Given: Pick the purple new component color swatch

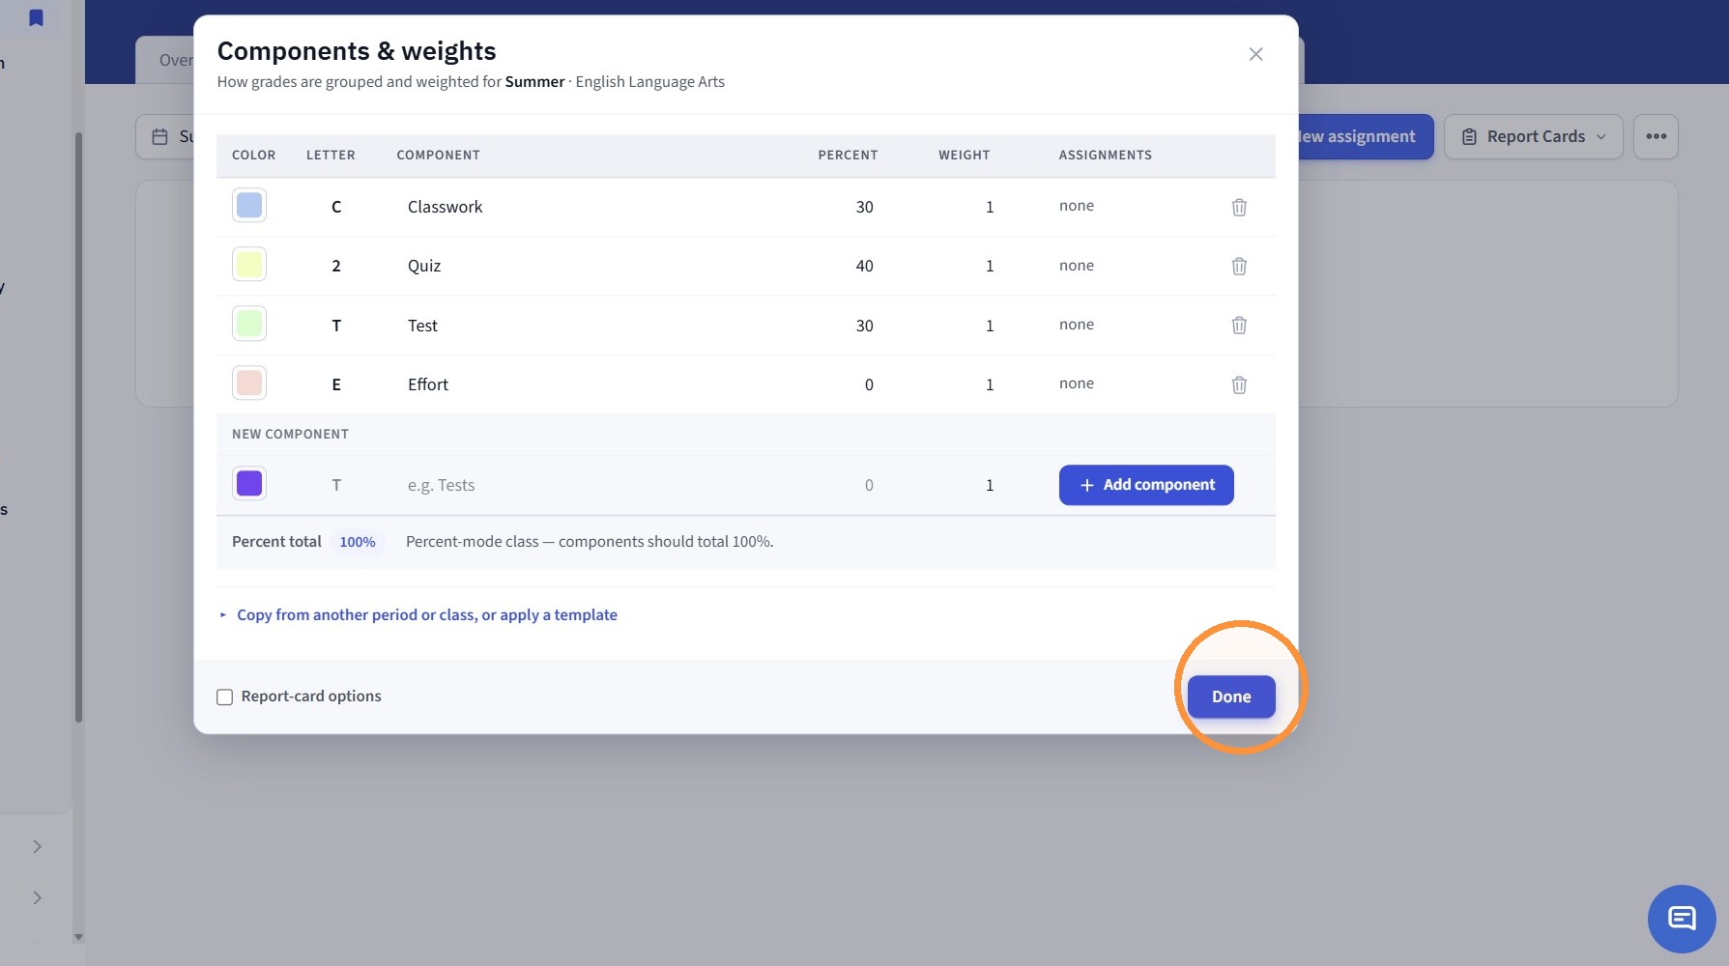Looking at the screenshot, I should tap(249, 483).
